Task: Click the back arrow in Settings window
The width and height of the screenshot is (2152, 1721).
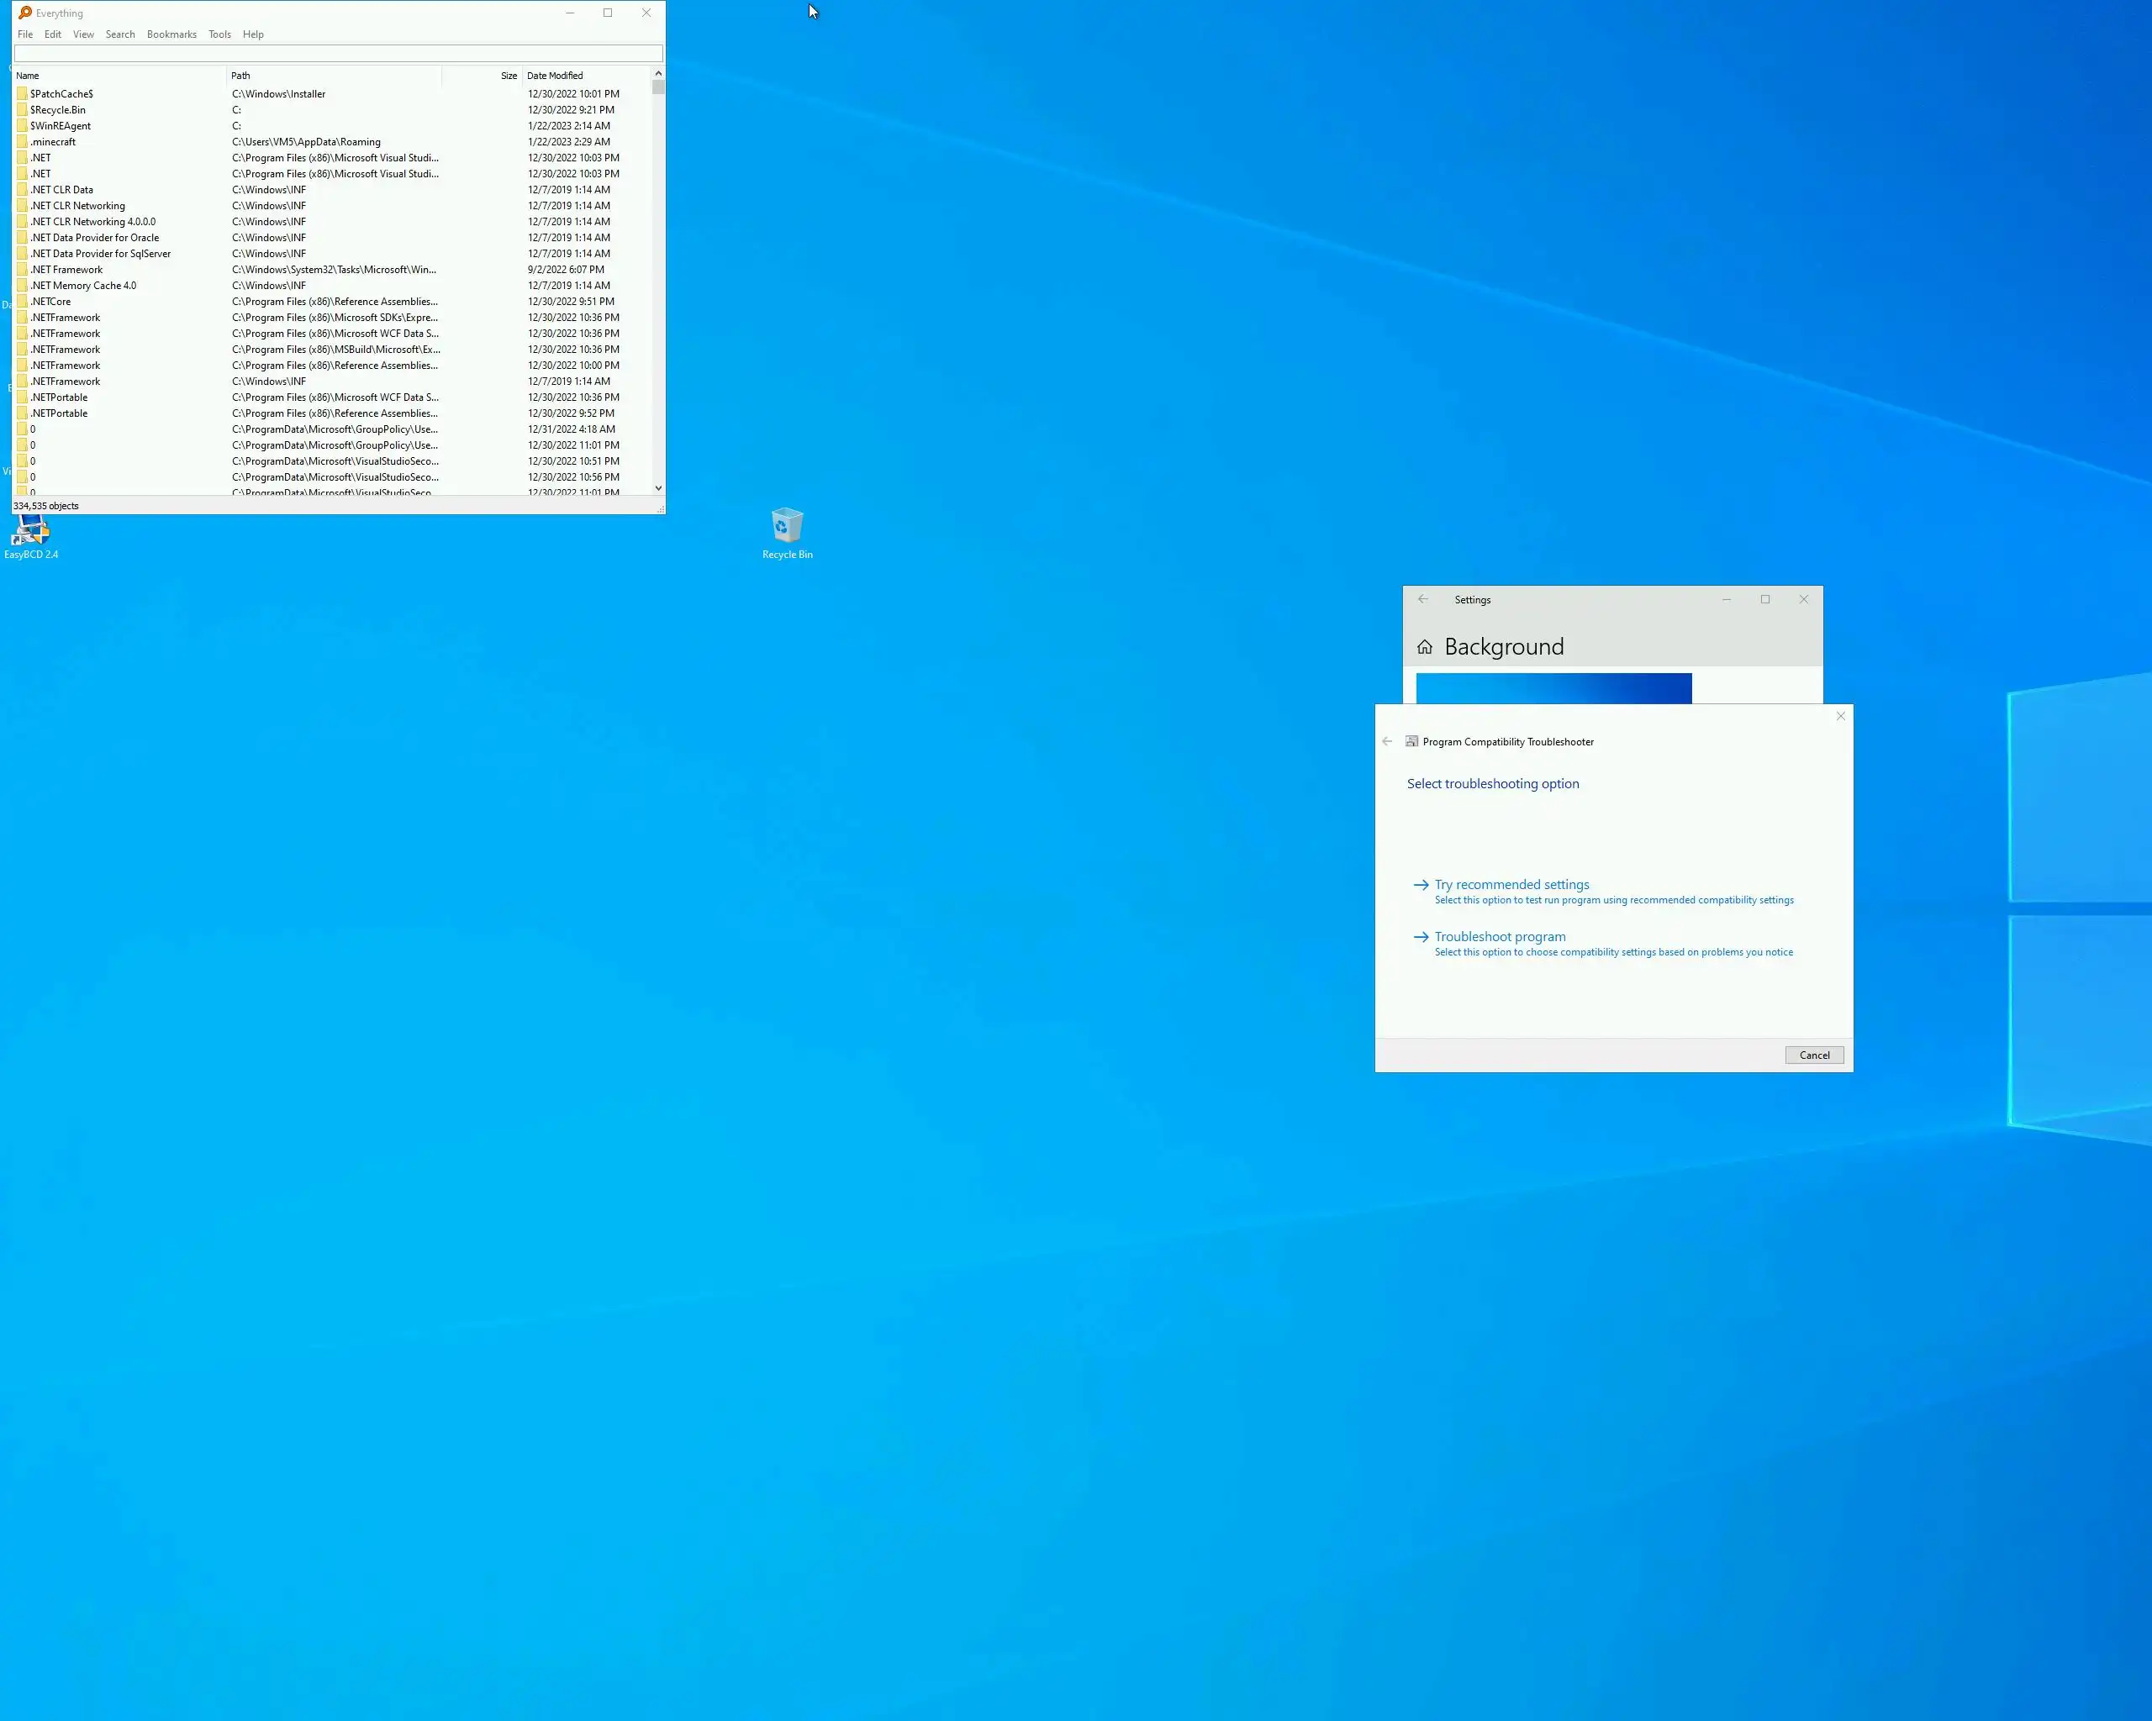Action: [x=1423, y=600]
